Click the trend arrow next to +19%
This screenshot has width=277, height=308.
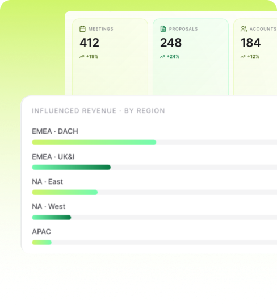pos(82,57)
